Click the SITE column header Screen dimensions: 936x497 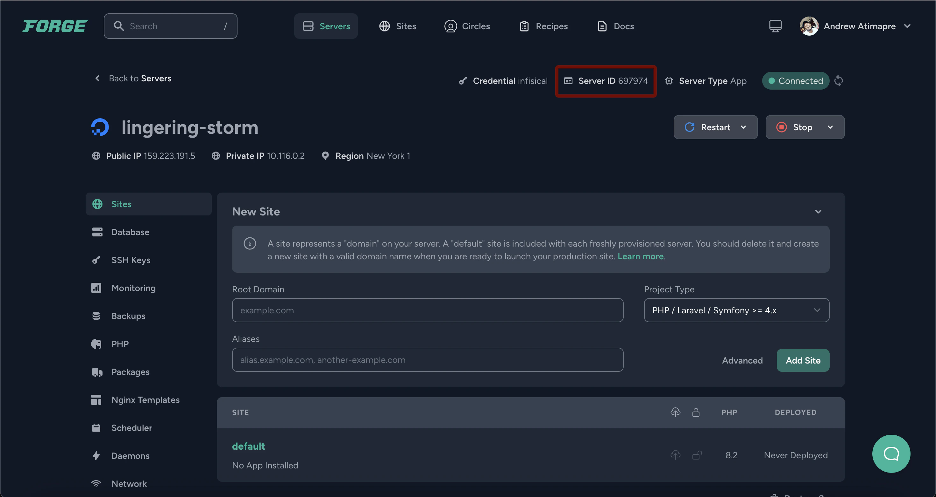[241, 412]
